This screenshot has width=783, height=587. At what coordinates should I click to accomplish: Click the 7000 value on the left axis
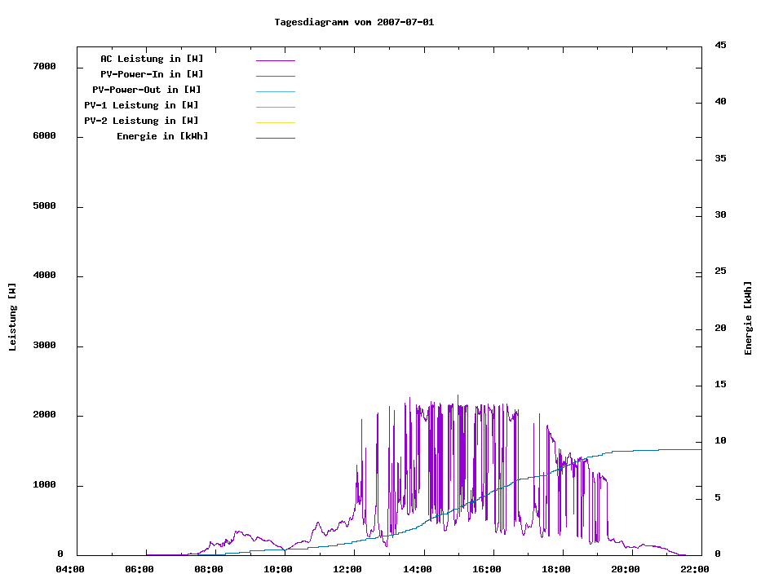pos(43,66)
